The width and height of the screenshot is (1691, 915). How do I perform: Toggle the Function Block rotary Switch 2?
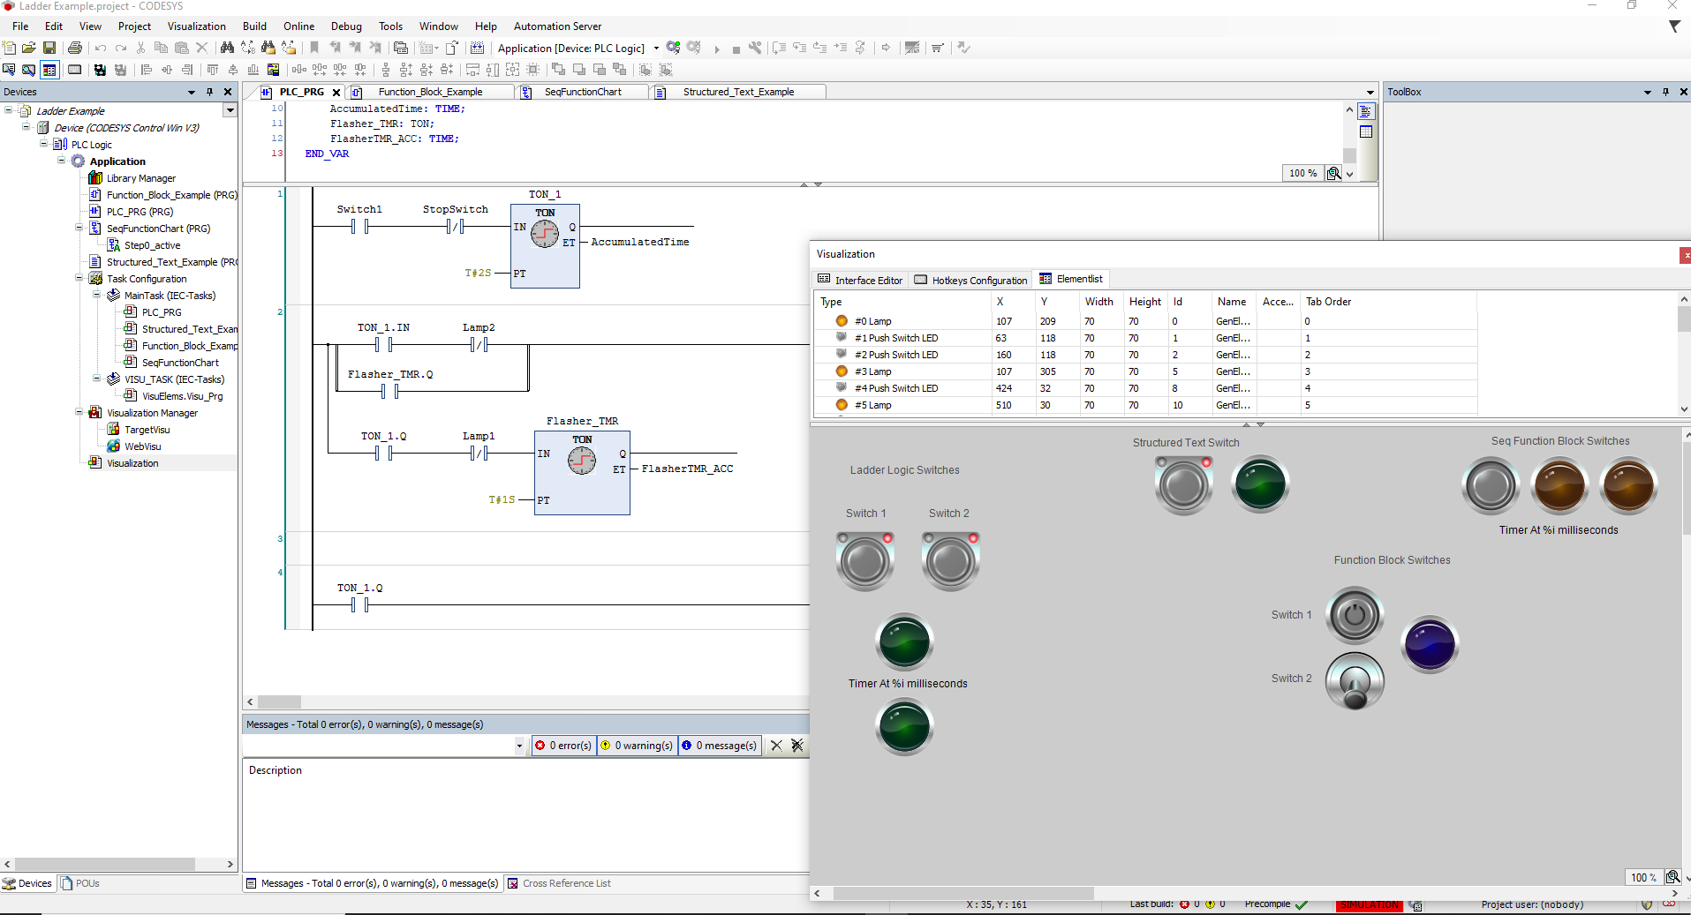click(x=1355, y=681)
